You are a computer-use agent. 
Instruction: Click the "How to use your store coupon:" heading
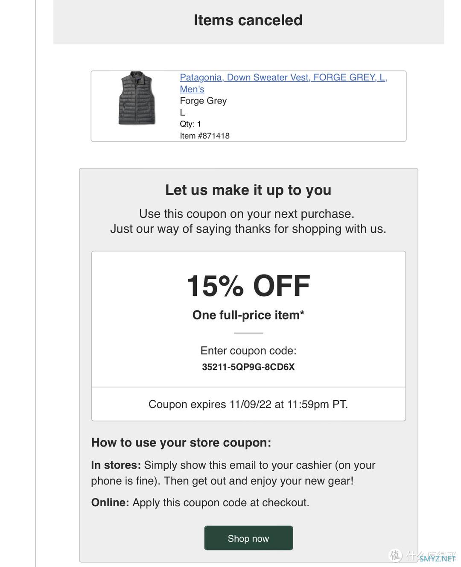coord(181,443)
